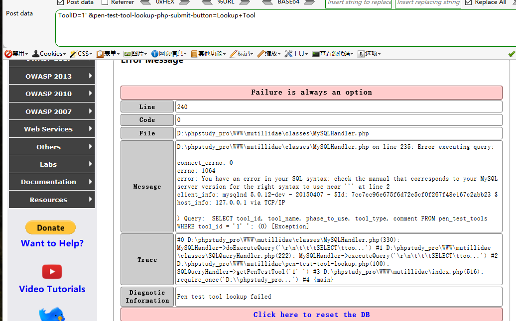The width and height of the screenshot is (516, 321).
Task: Open the Labs sidebar menu
Action: coord(52,164)
